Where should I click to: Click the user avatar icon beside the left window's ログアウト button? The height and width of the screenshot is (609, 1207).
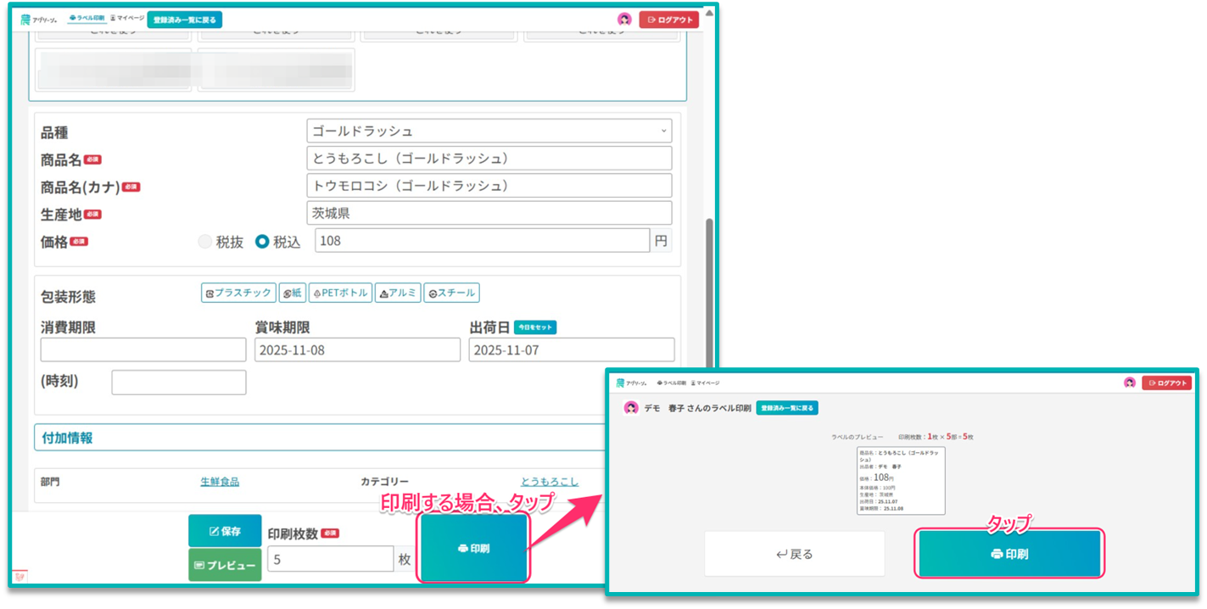coord(624,20)
